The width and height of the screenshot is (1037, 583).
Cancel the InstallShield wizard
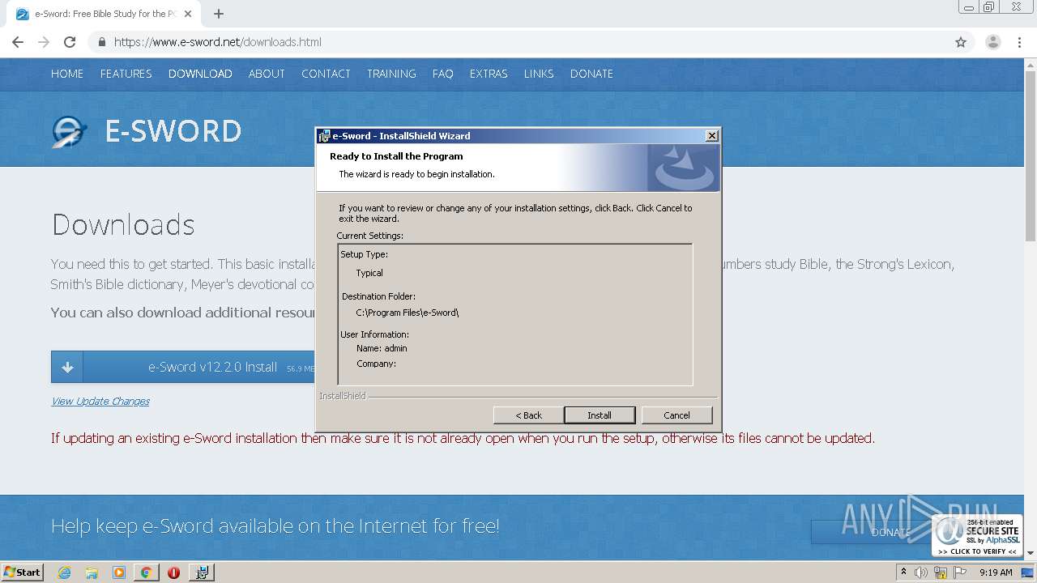coord(676,415)
